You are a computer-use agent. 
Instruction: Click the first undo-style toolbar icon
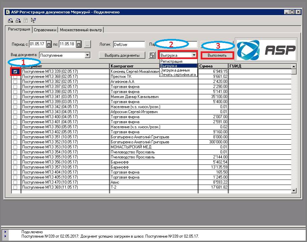point(10,20)
